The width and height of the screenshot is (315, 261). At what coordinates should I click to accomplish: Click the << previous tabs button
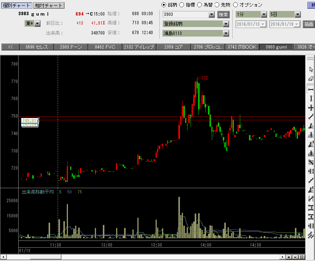pos(11,47)
